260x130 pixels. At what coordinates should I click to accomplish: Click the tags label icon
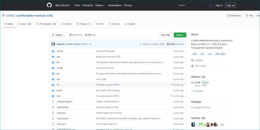pos(86,35)
